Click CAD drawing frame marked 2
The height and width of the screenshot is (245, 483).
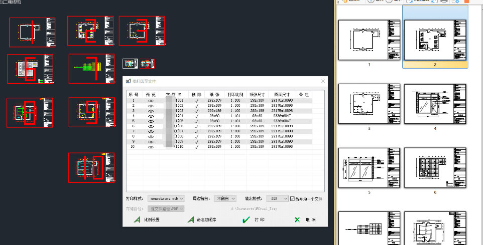(90, 31)
